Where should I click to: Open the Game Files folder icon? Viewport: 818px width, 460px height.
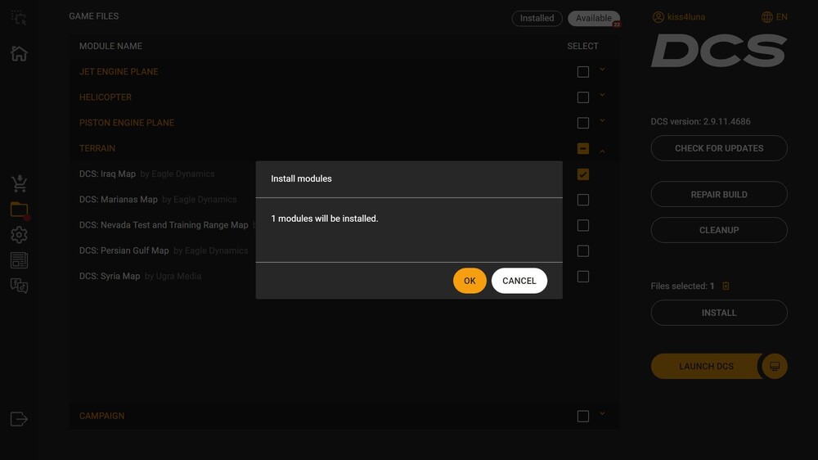click(x=20, y=210)
